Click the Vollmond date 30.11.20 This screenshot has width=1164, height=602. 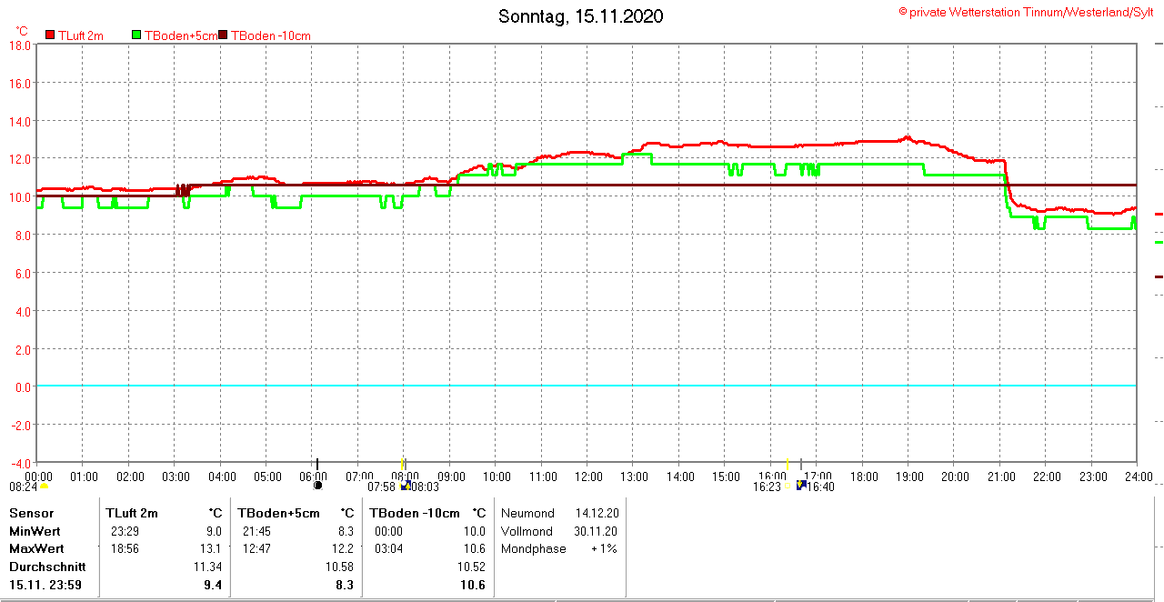point(597,531)
